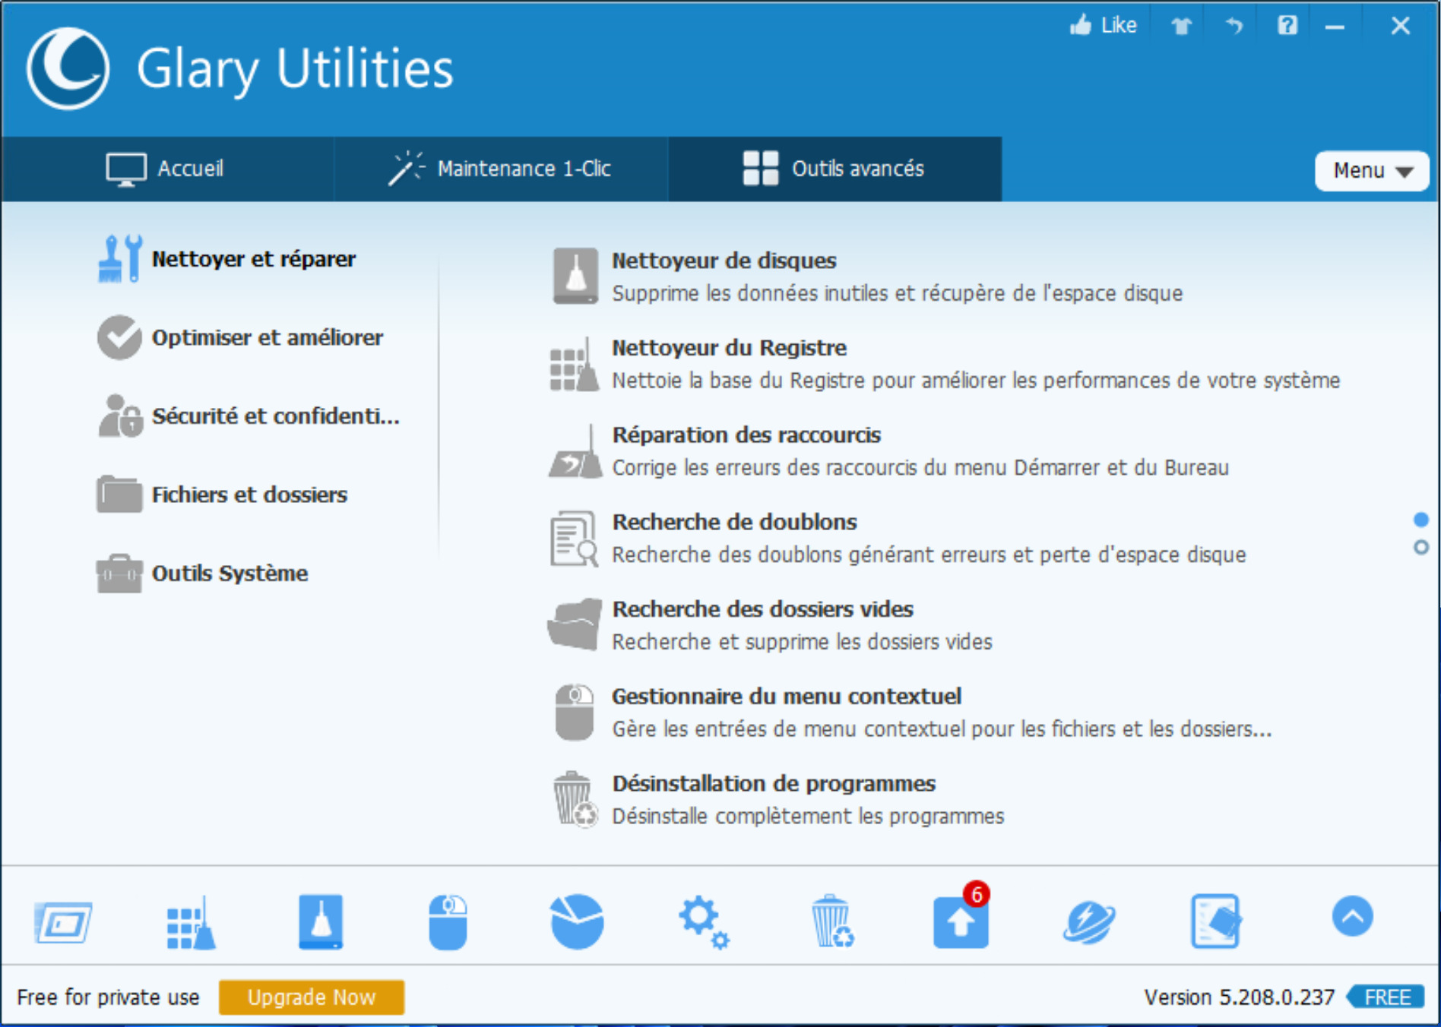This screenshot has width=1441, height=1027.
Task: Click the Nettoyeur du Registre grid-and-broom icon
Action: [x=574, y=365]
